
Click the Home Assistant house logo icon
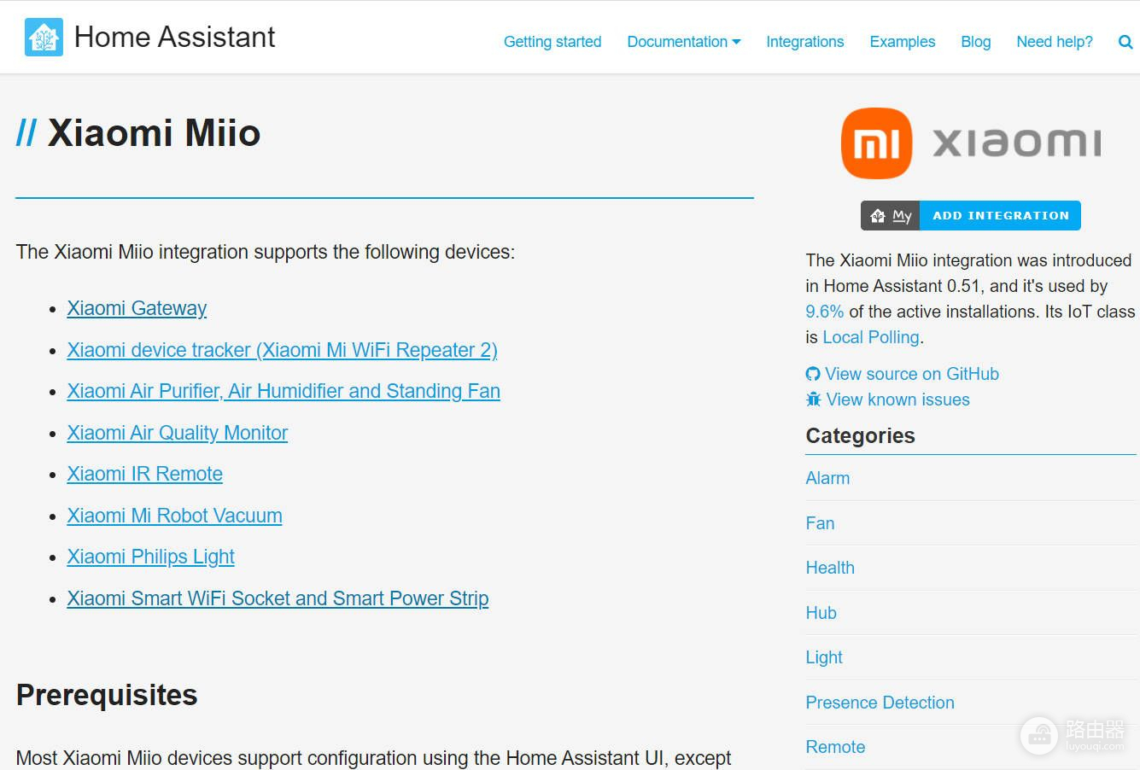pyautogui.click(x=44, y=38)
